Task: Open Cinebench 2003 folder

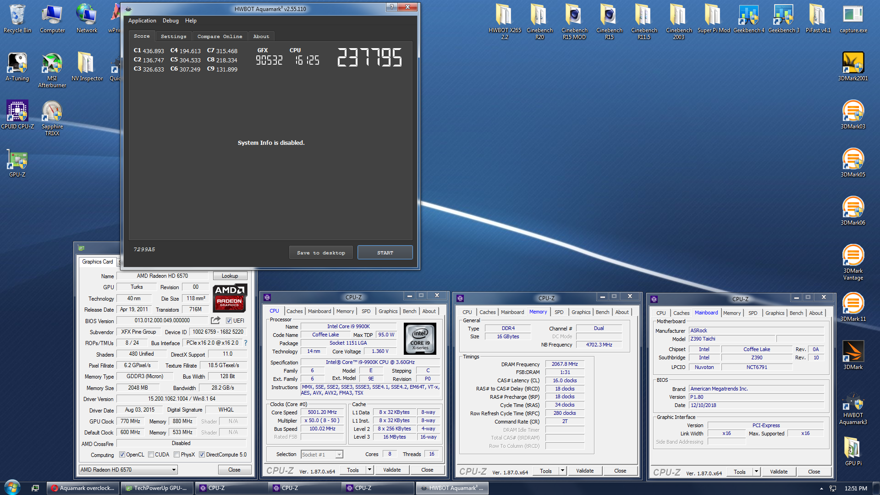Action: coord(679,22)
